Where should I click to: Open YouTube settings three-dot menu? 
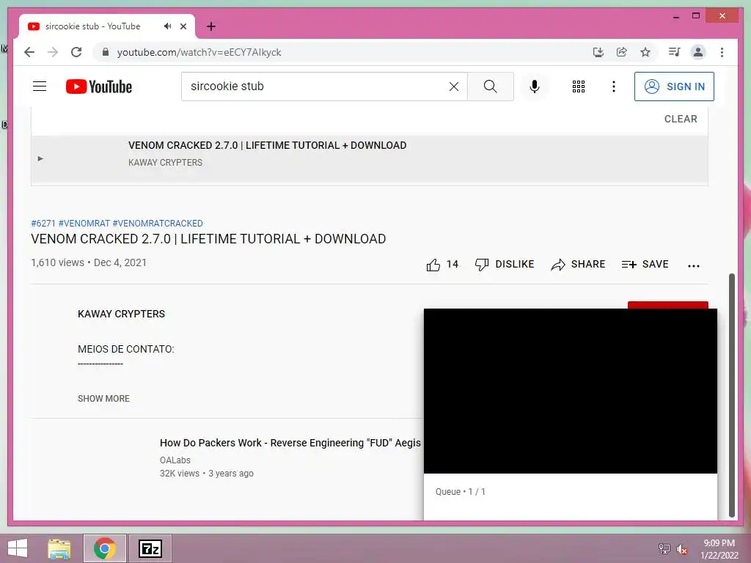[x=614, y=87]
